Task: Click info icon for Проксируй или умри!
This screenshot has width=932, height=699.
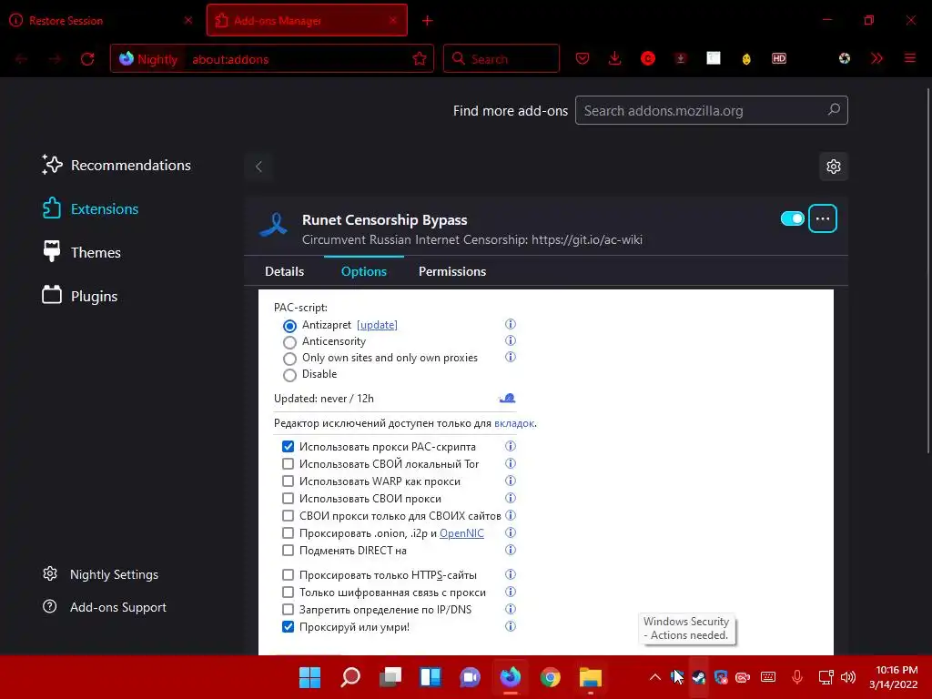Action: pyautogui.click(x=510, y=626)
